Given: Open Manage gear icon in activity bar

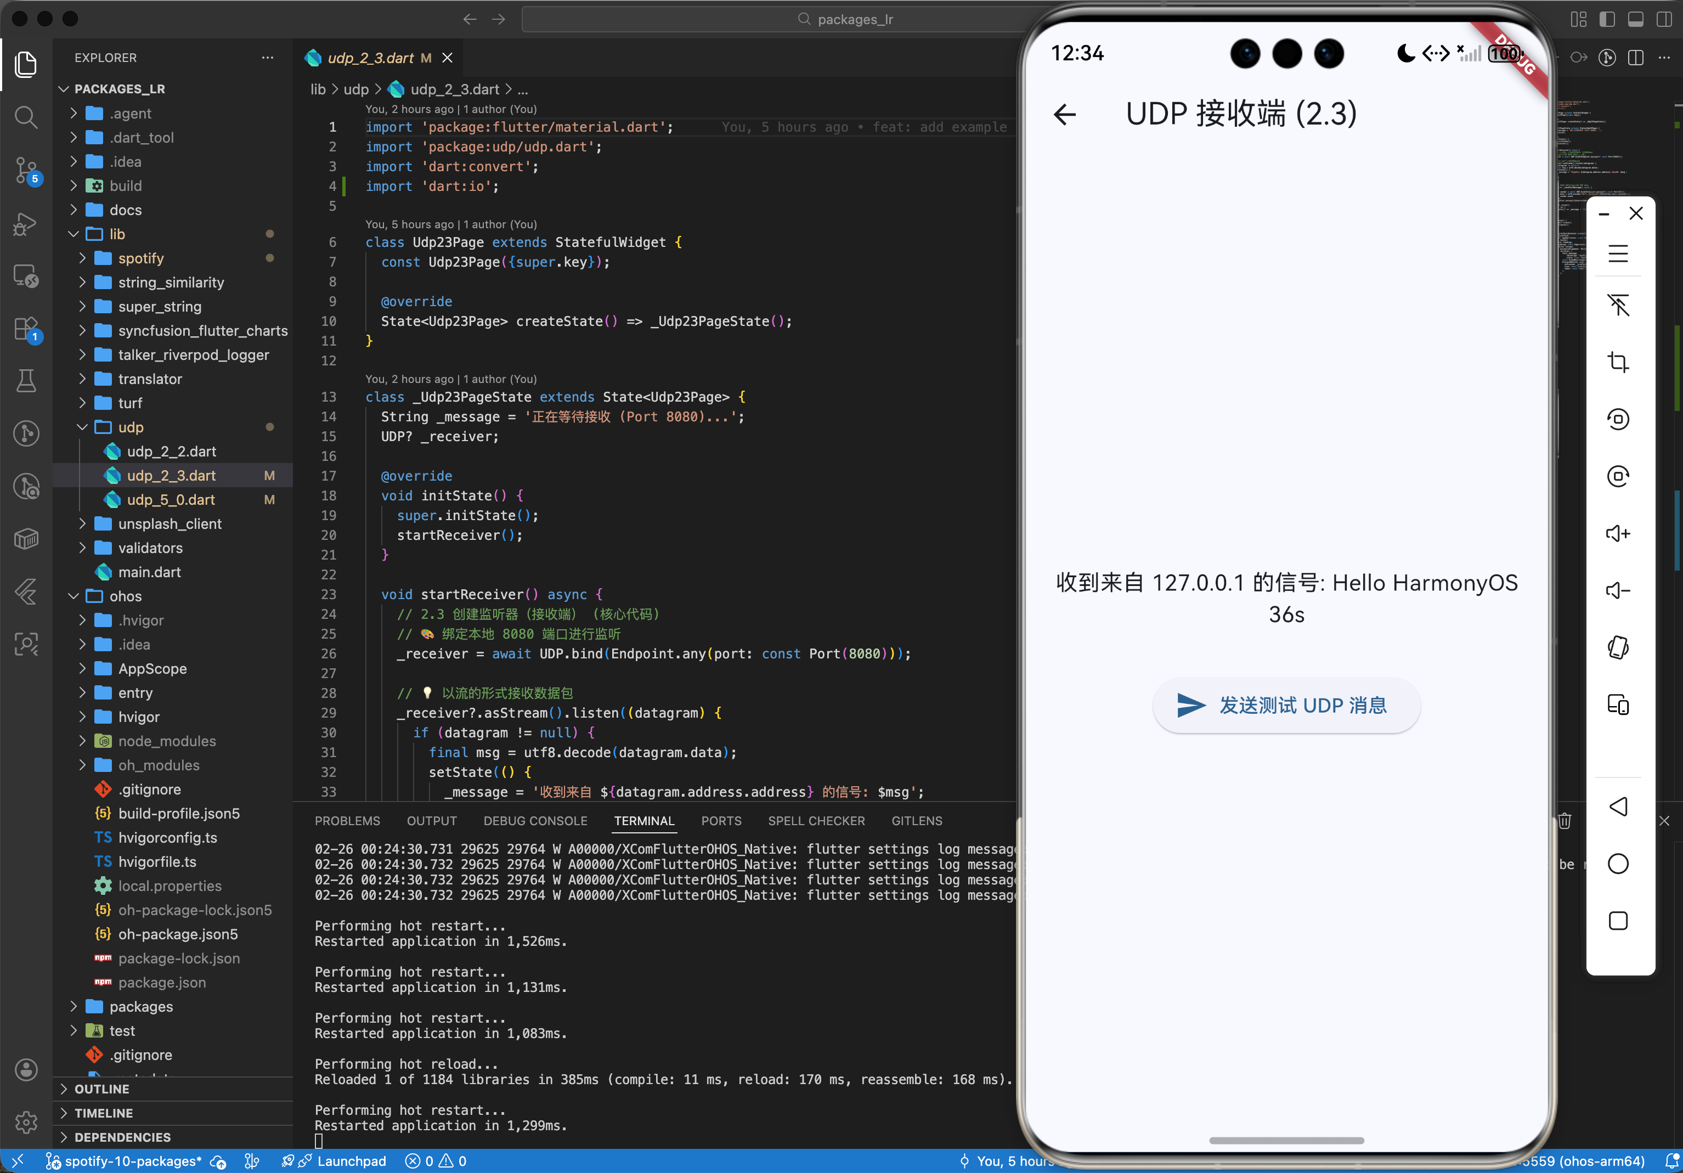Looking at the screenshot, I should coord(26,1121).
